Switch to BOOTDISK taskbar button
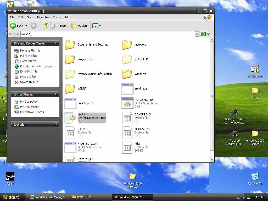Screen dimensions: 268x201 (x=90, y=197)
